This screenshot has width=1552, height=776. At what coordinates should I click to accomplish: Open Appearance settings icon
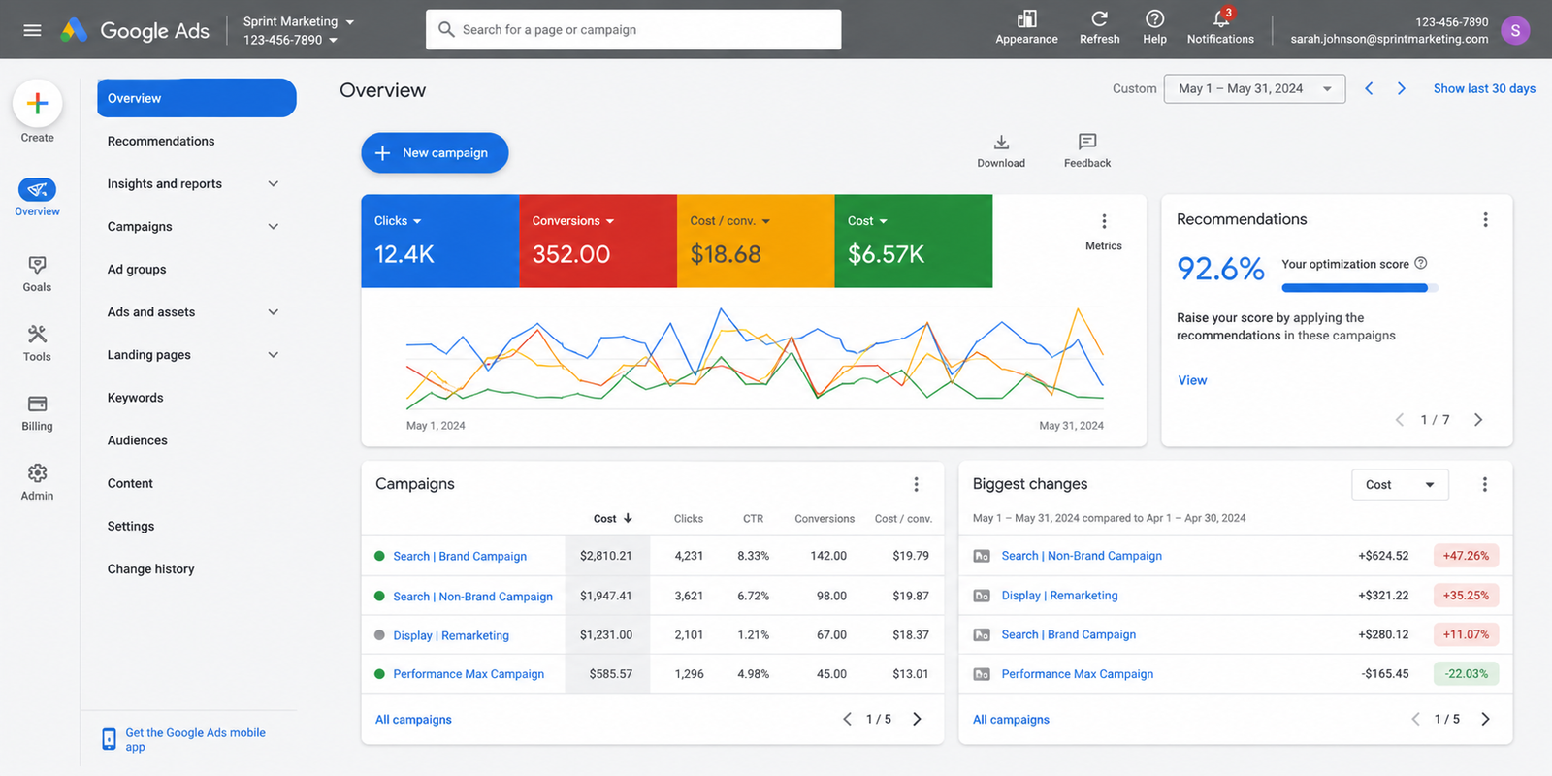1026,18
